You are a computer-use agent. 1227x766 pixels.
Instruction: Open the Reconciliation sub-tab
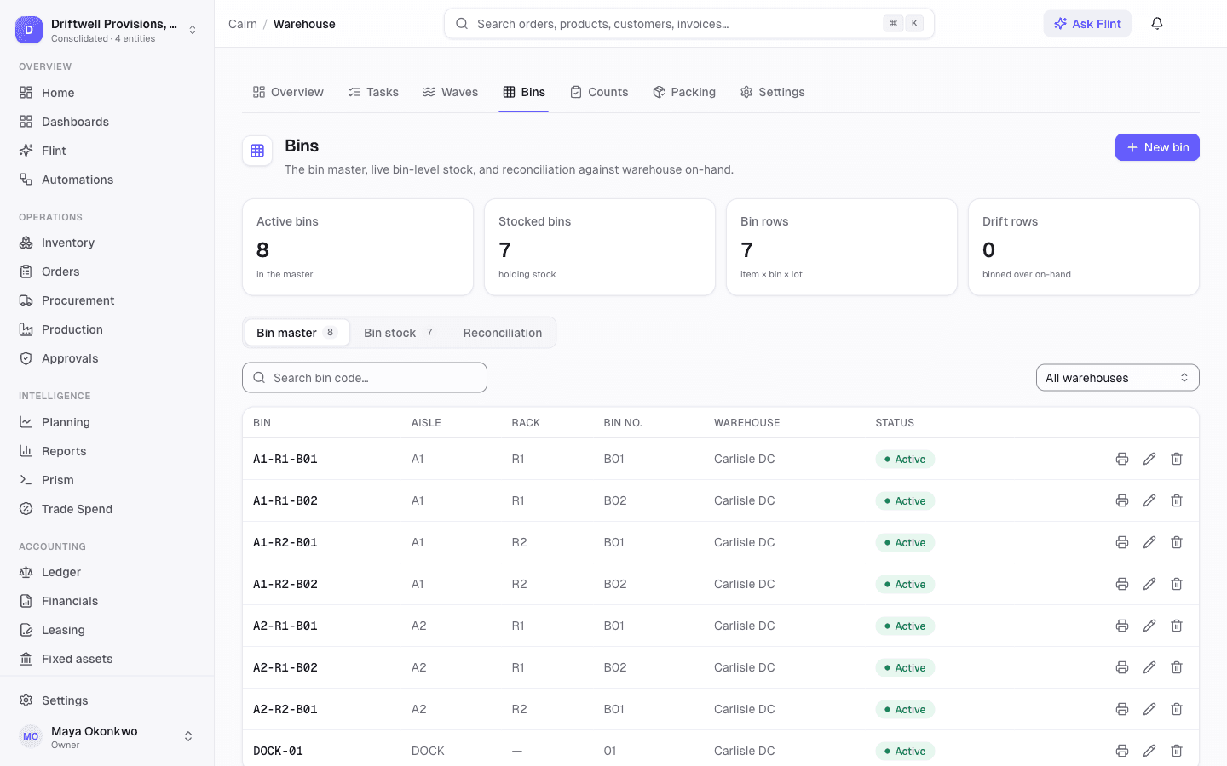(x=503, y=333)
